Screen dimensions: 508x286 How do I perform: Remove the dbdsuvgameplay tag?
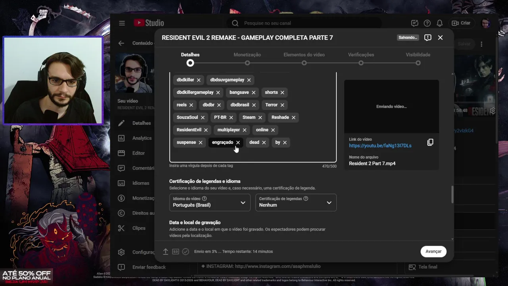pyautogui.click(x=249, y=80)
